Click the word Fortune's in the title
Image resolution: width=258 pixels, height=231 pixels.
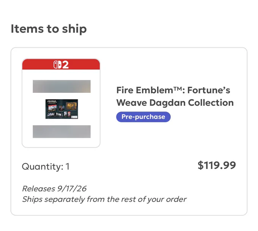[x=209, y=90]
